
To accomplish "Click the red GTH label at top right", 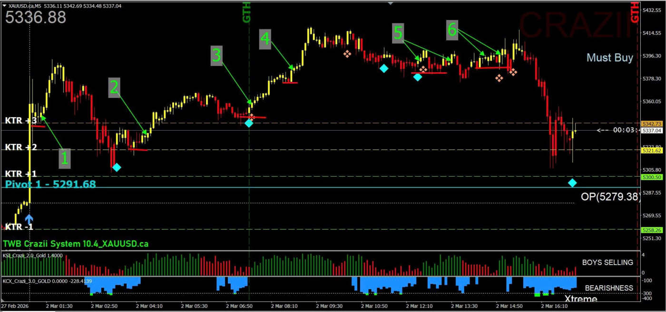I will point(634,12).
